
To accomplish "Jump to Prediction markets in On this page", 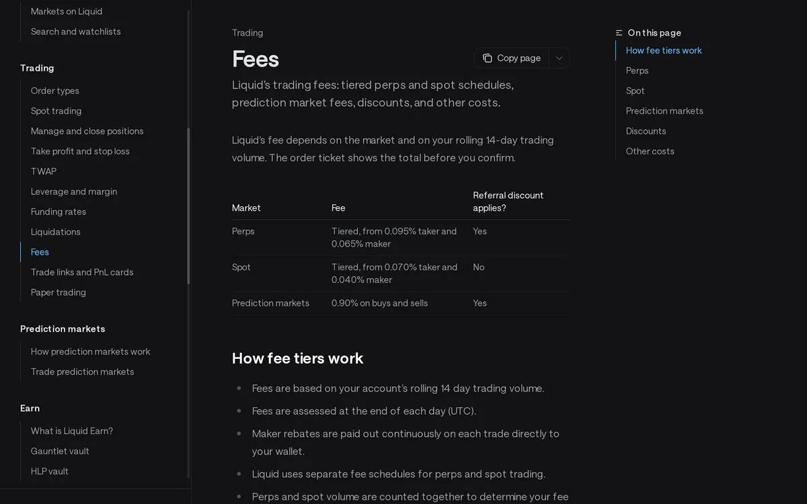I will (664, 111).
